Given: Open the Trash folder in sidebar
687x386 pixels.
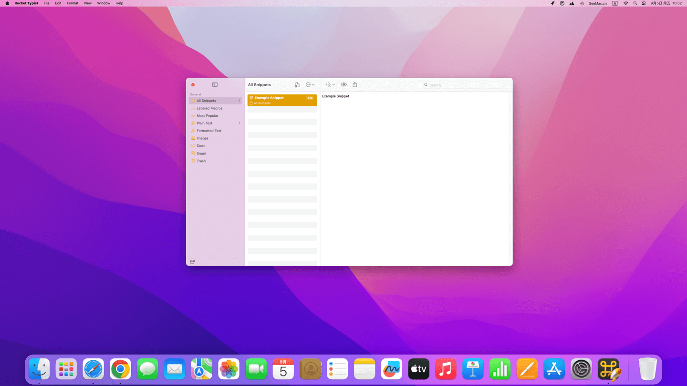Looking at the screenshot, I should tap(201, 161).
